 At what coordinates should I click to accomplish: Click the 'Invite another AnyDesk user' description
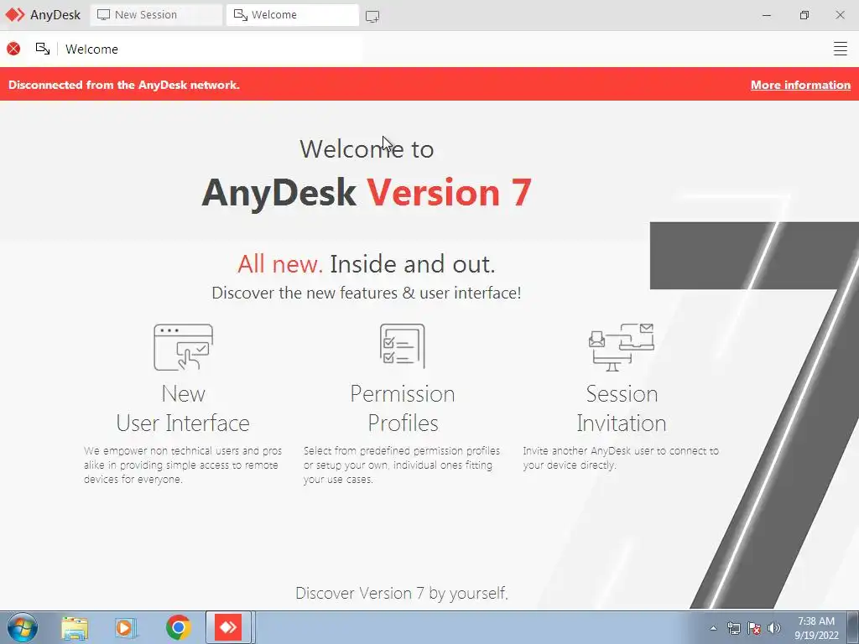[621, 458]
